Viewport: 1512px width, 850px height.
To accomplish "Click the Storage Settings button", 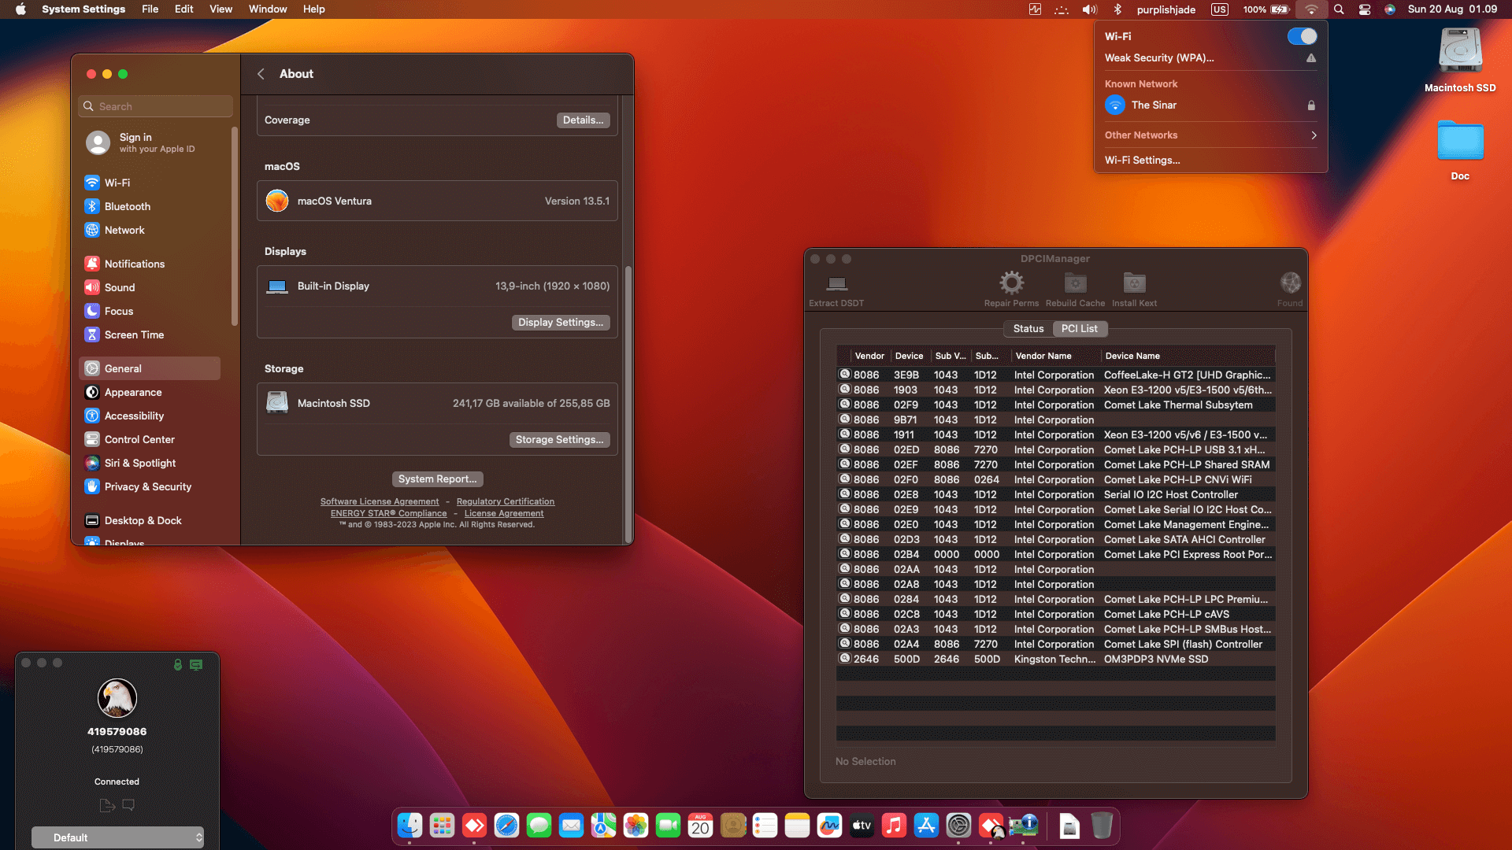I will point(559,440).
